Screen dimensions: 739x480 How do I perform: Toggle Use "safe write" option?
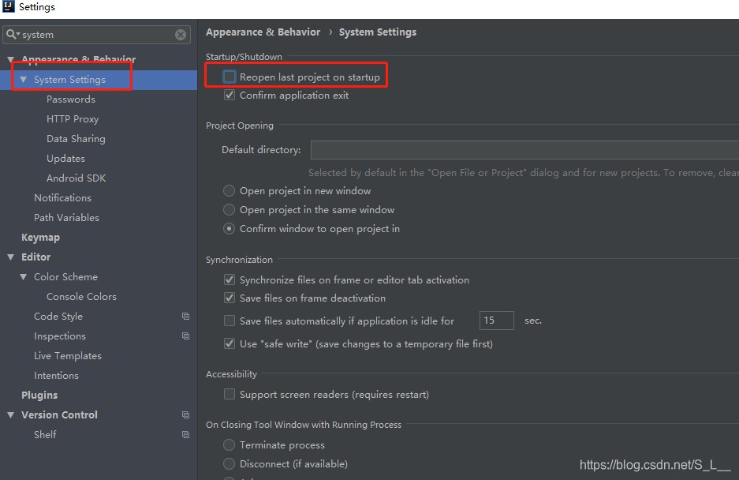point(230,343)
